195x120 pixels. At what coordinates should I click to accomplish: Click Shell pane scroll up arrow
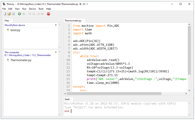point(189,103)
